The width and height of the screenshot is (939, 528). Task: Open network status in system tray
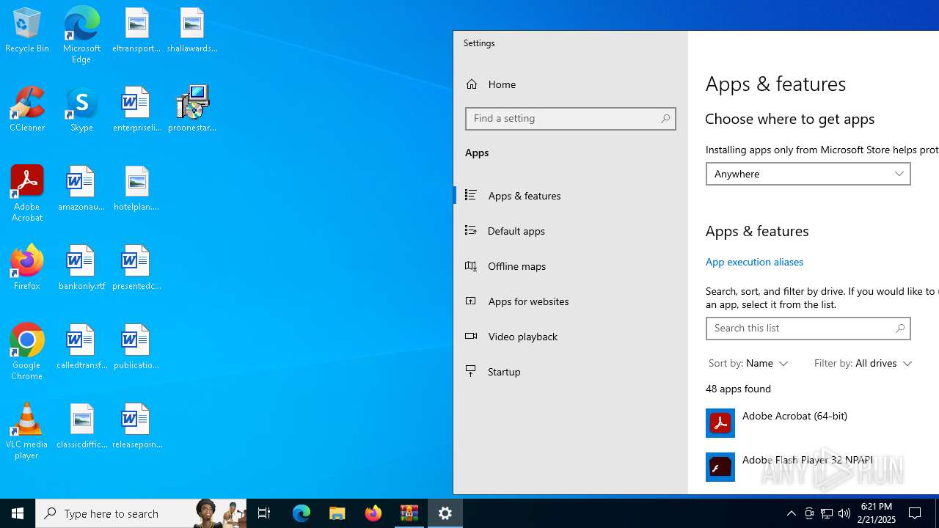click(827, 513)
